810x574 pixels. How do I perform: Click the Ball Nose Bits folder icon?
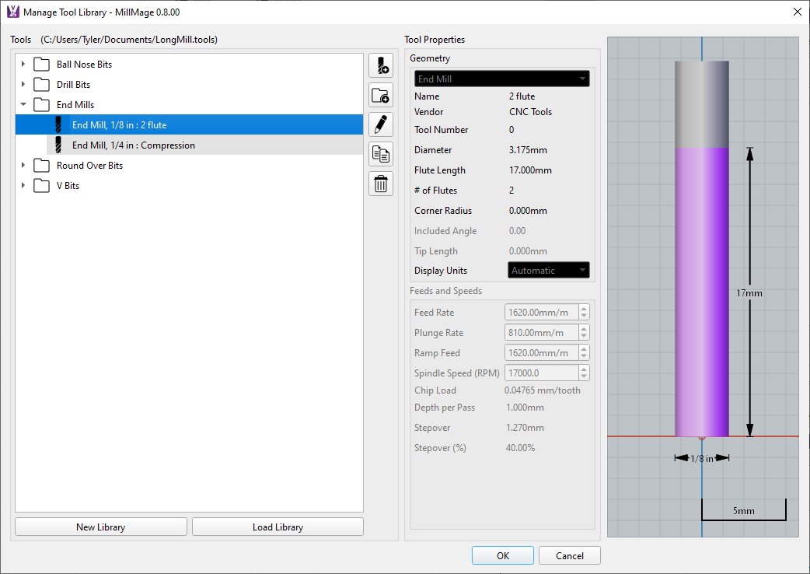point(41,65)
